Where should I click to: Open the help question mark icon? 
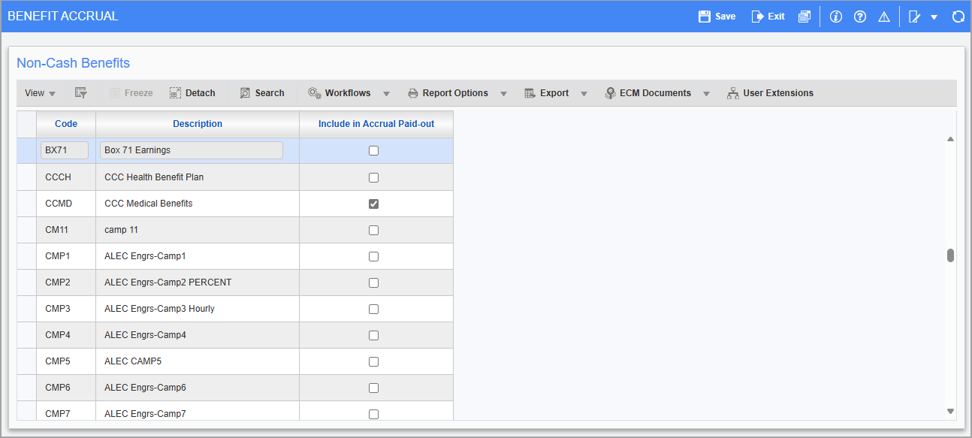click(x=860, y=17)
